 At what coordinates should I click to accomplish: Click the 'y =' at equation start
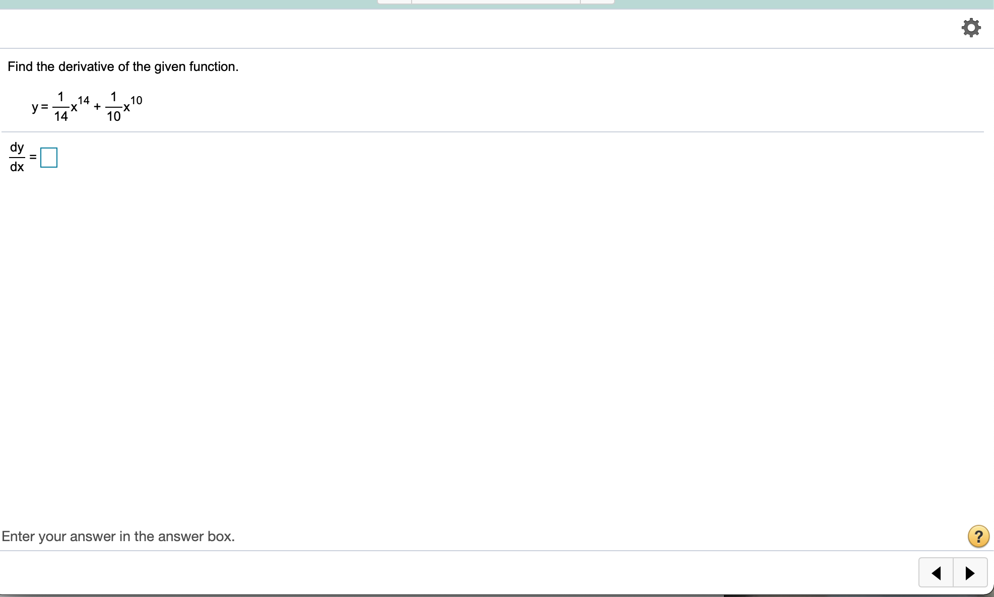click(x=40, y=107)
